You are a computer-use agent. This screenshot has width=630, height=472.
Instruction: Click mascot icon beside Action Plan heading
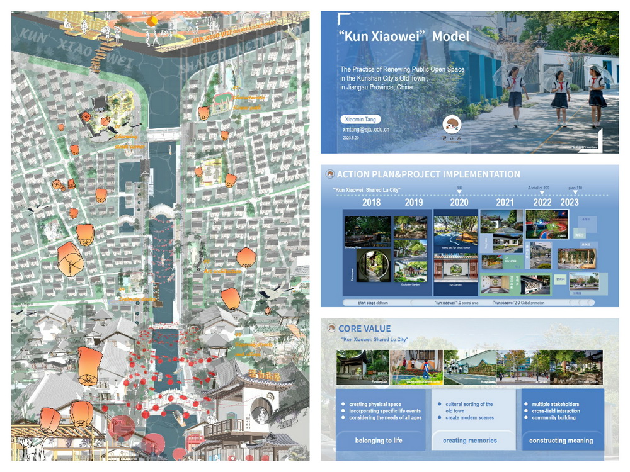pyautogui.click(x=329, y=175)
